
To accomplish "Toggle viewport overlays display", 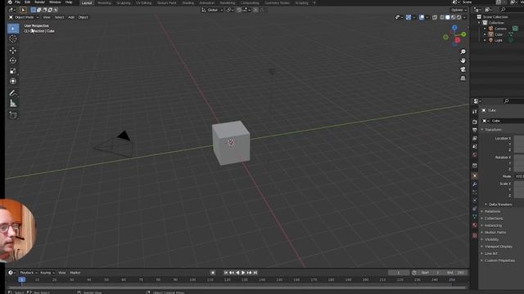I will pyautogui.click(x=422, y=17).
